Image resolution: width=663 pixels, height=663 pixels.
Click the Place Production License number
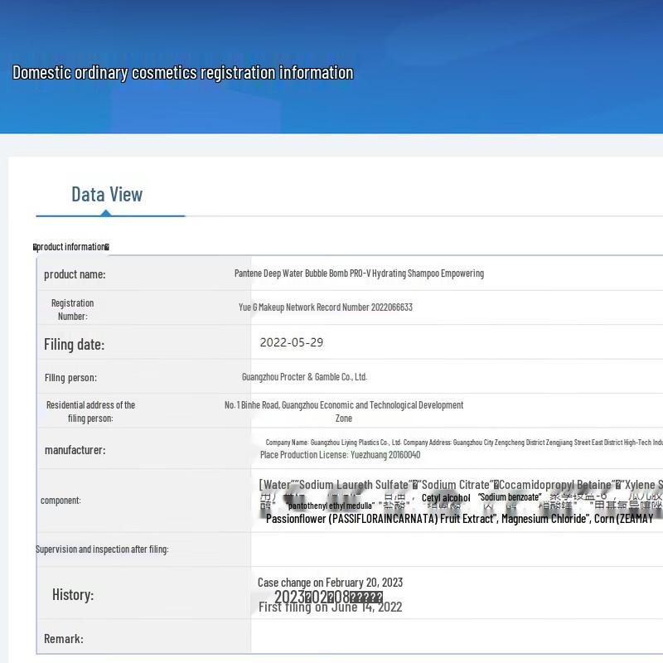[x=340, y=455]
